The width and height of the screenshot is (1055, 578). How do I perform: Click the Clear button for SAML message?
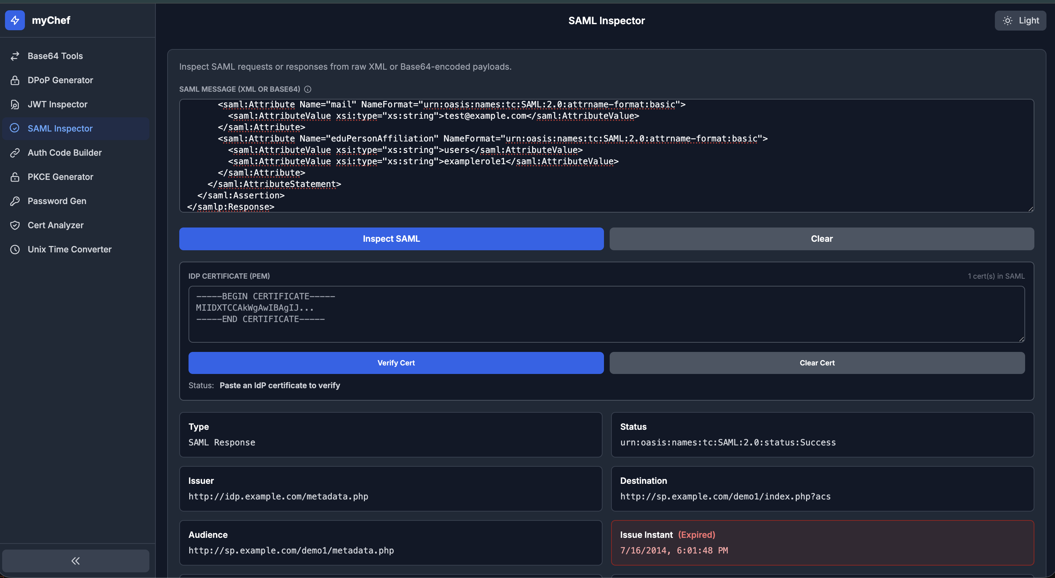point(821,239)
